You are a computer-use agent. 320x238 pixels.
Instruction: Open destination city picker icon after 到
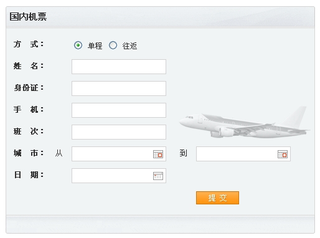[283, 154]
